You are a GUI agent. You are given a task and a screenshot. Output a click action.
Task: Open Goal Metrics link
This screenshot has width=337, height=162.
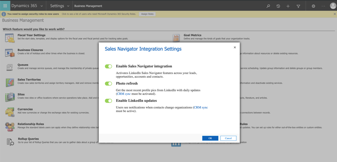pos(192,35)
